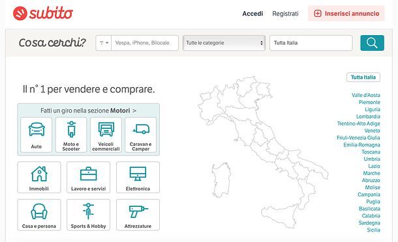Select Lombardia region link
This screenshot has width=398, height=242.
(368, 116)
